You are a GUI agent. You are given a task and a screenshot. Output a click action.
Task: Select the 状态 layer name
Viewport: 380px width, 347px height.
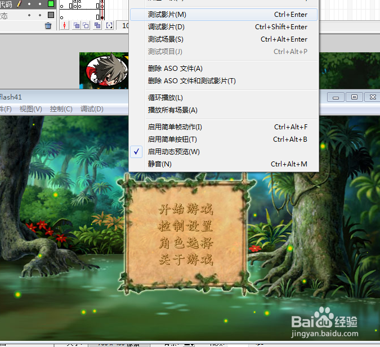point(4,16)
